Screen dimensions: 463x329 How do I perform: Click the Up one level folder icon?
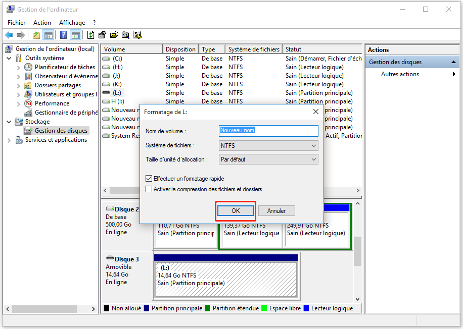coord(36,35)
